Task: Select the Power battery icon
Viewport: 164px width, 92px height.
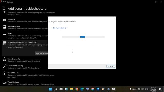Action: click(4, 34)
